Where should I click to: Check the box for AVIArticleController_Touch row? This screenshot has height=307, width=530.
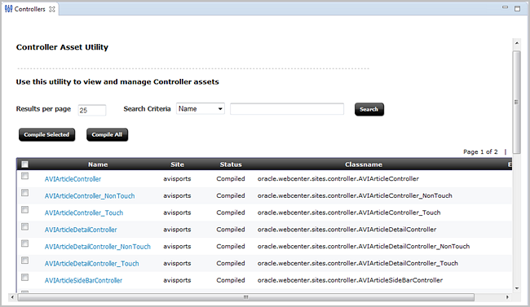pyautogui.click(x=24, y=210)
